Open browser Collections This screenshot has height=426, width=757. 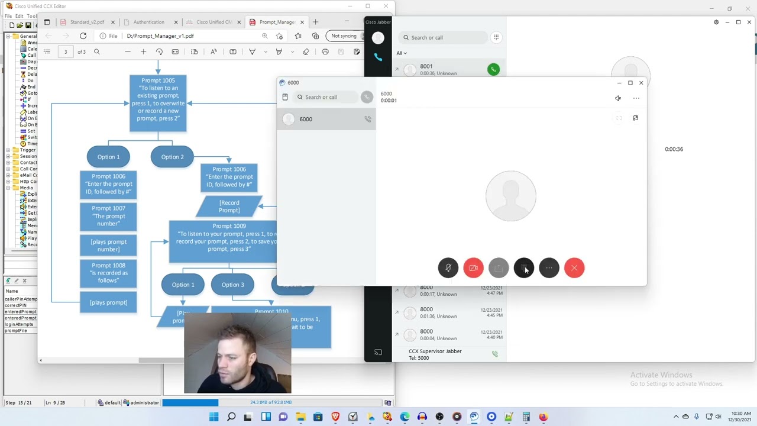(x=315, y=36)
